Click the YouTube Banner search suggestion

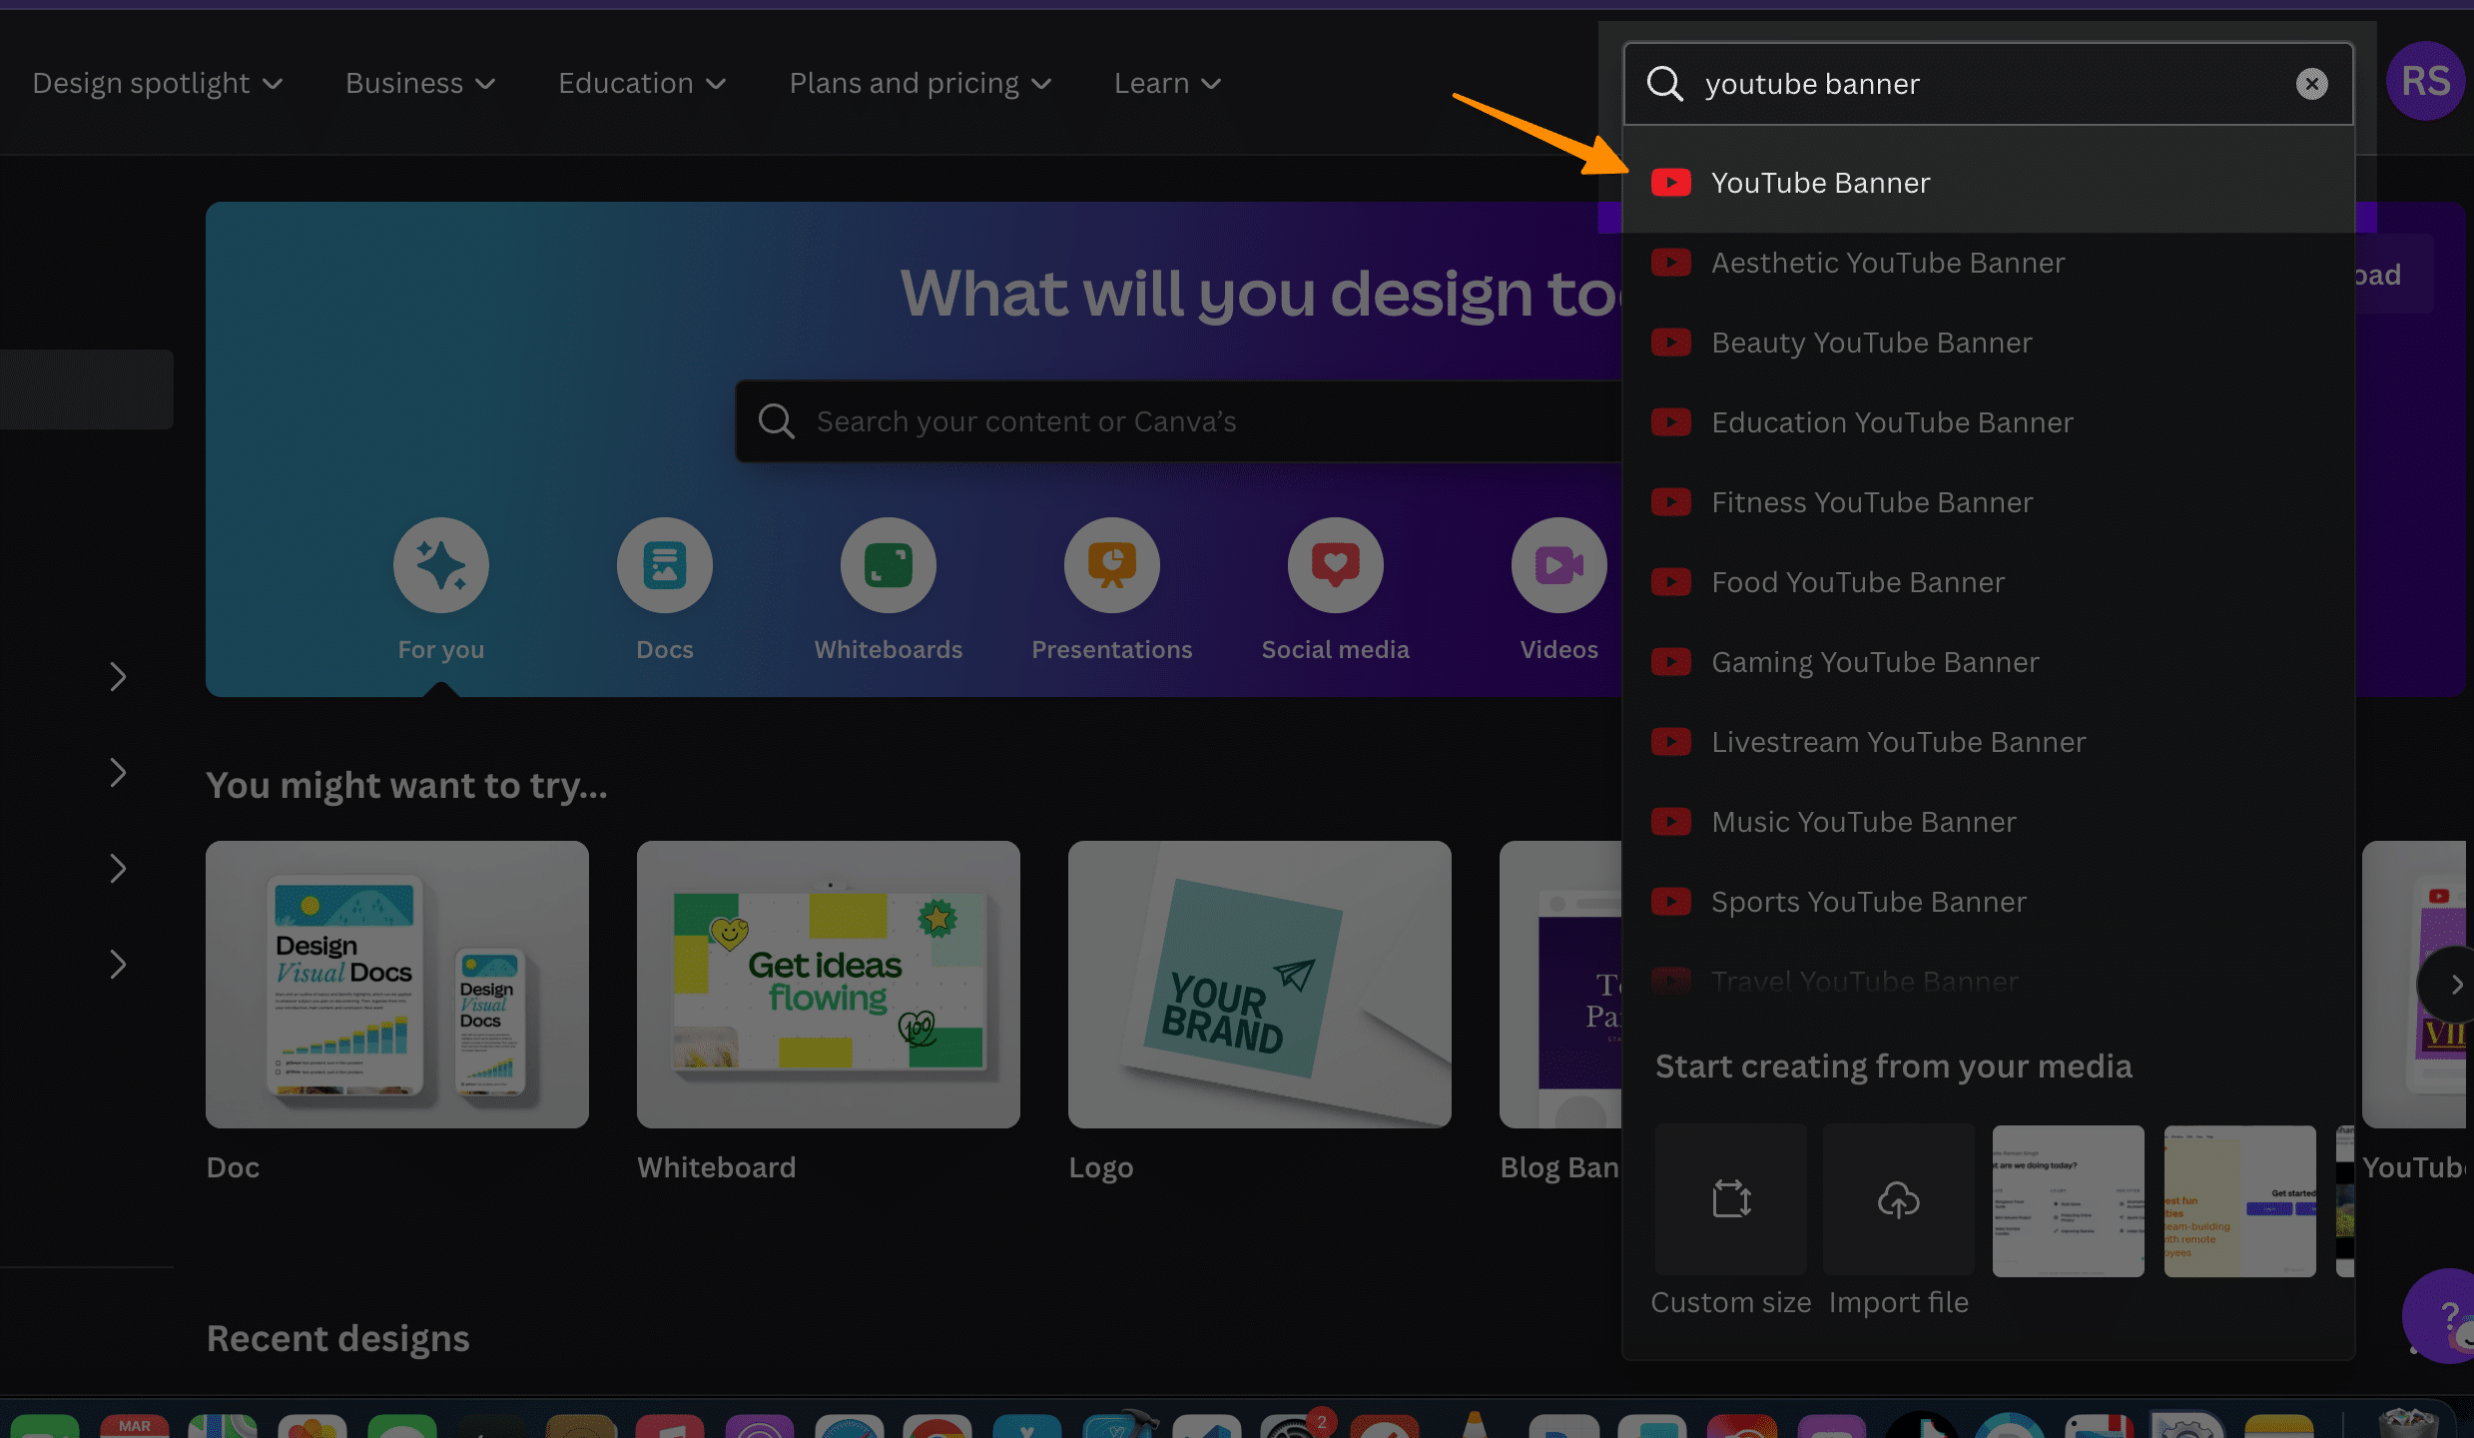point(1820,182)
